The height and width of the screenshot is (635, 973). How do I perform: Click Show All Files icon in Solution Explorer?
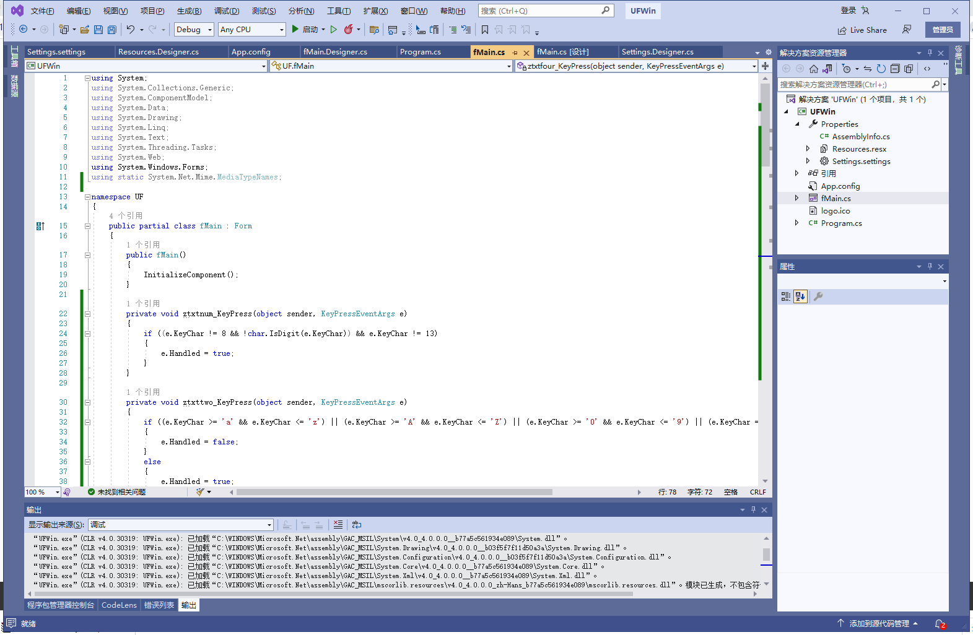click(909, 69)
